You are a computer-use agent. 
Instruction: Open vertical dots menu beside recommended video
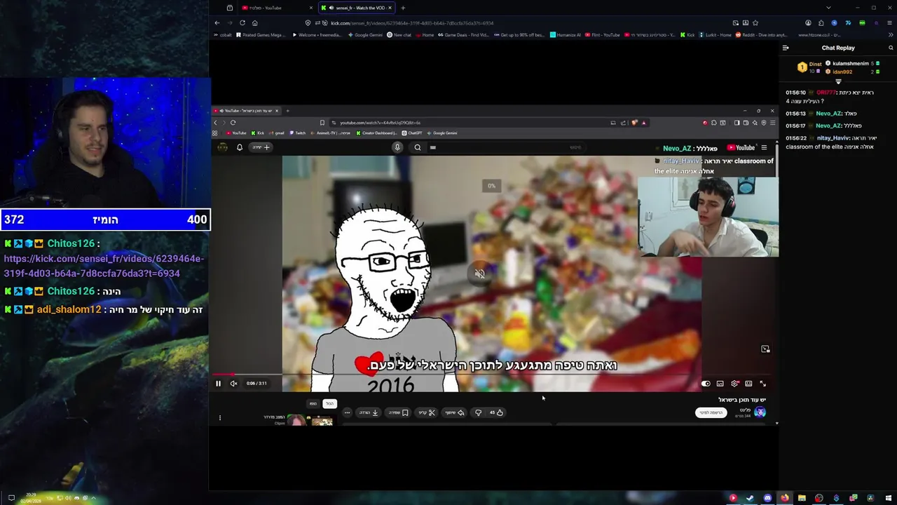(219, 418)
